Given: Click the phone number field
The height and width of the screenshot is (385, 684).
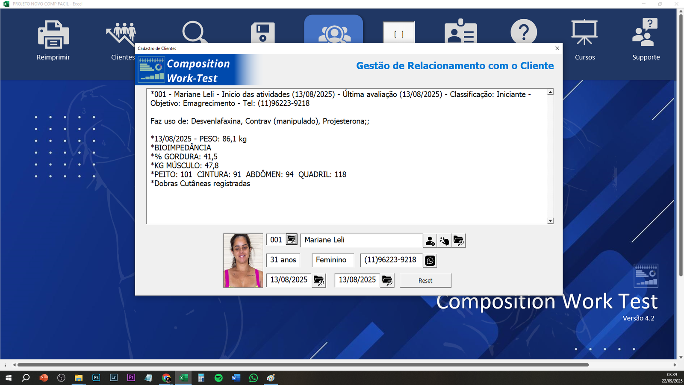Looking at the screenshot, I should [x=391, y=260].
